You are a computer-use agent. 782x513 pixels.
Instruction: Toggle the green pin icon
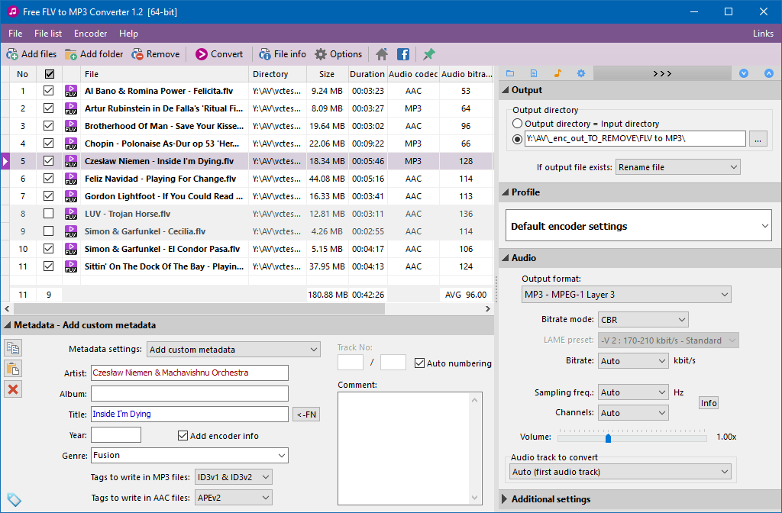tap(428, 54)
